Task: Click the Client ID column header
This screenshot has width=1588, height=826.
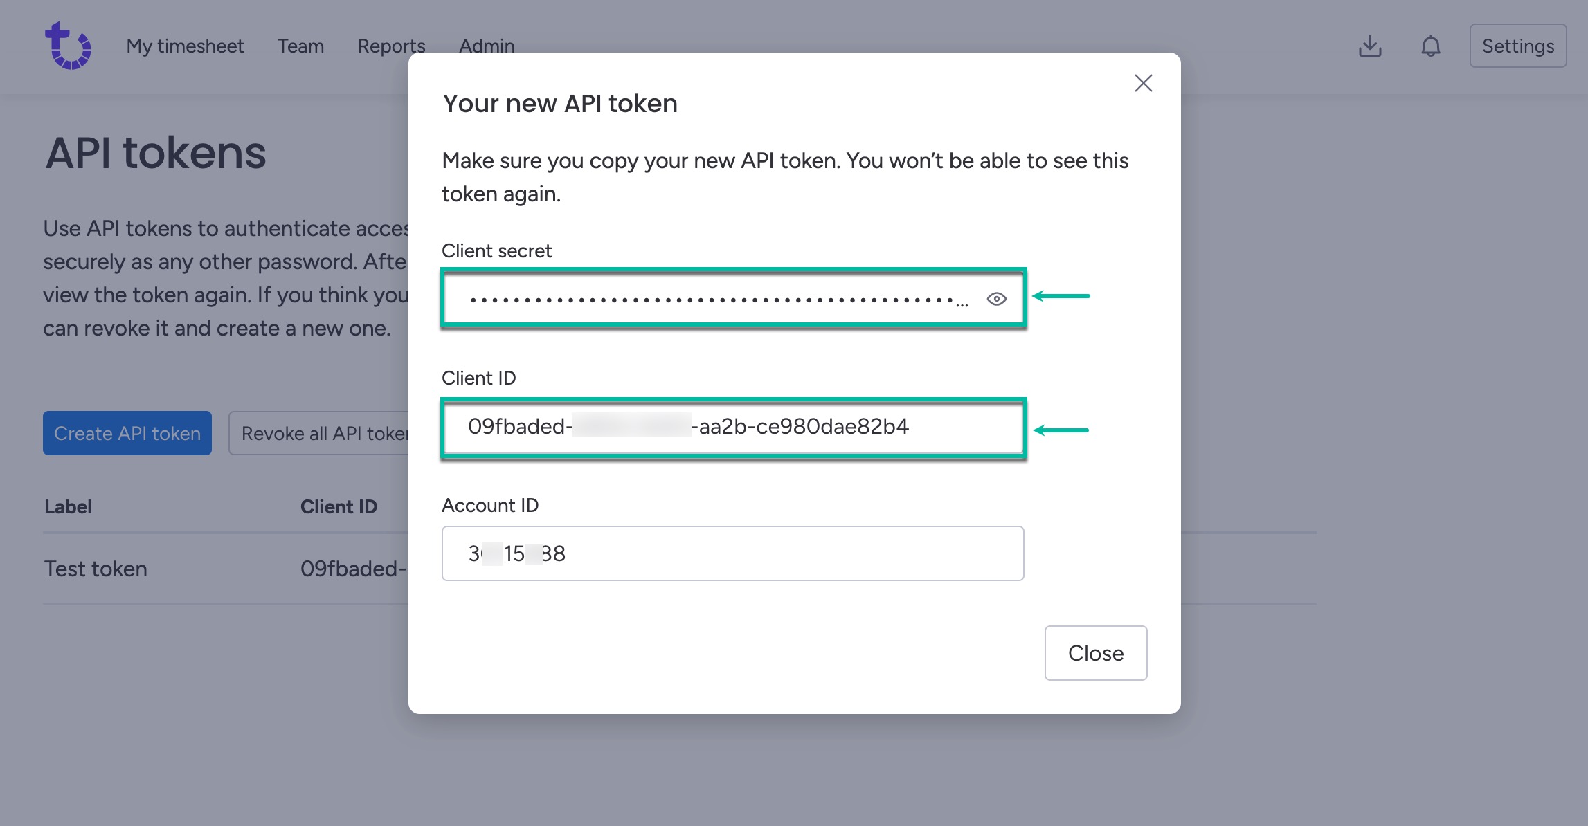Action: tap(339, 506)
